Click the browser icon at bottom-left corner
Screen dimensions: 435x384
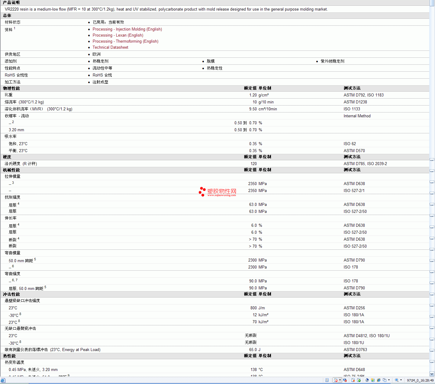(3, 380)
